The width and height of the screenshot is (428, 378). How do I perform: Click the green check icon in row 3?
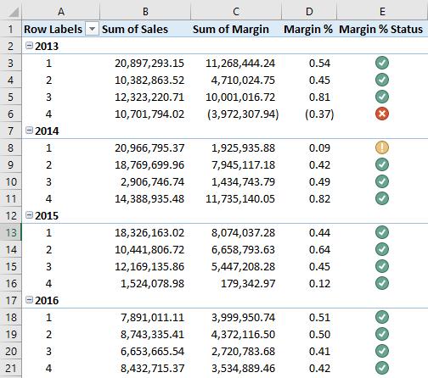coord(382,63)
